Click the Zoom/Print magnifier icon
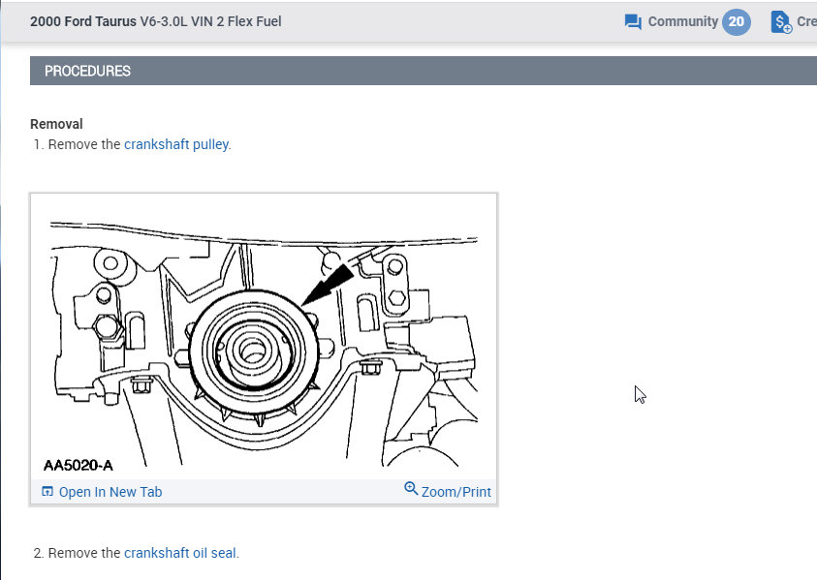817x580 pixels. 411,489
